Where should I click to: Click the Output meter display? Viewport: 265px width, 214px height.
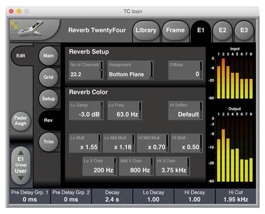[231, 145]
